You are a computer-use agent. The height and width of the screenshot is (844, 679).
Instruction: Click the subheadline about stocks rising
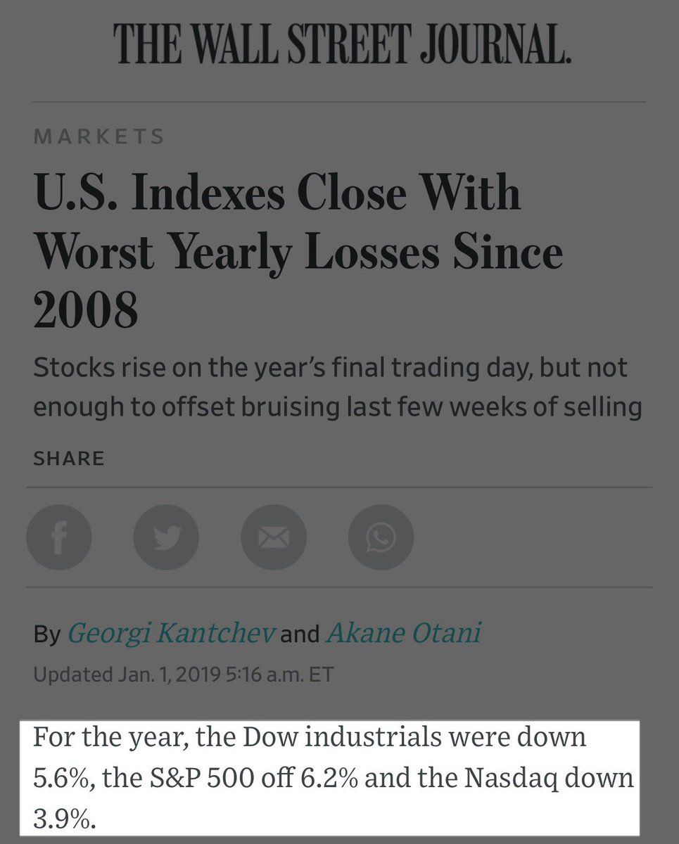tap(338, 388)
